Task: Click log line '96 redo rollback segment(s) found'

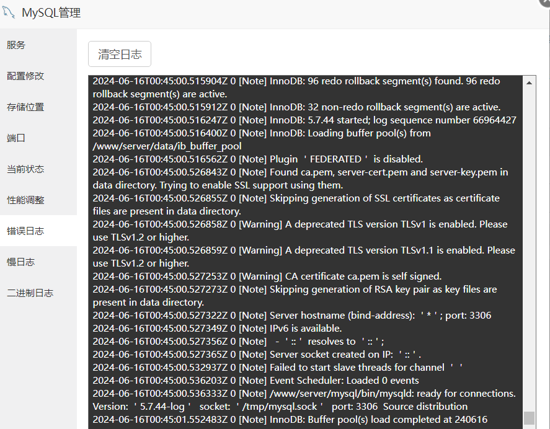Action: [x=296, y=87]
